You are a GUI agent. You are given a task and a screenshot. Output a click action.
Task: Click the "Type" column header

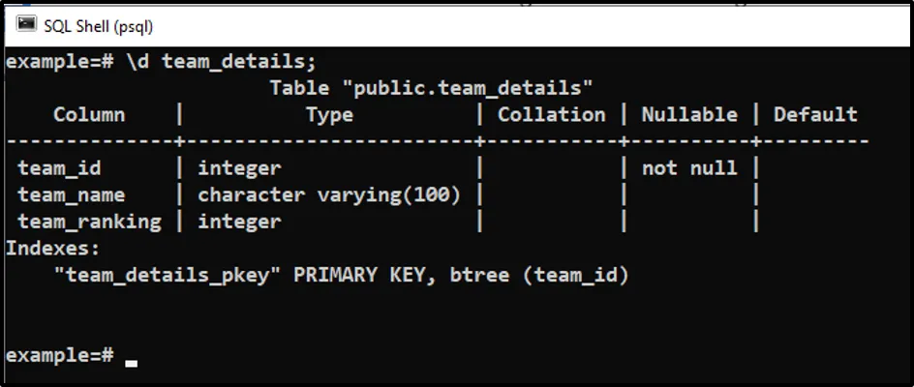click(329, 114)
